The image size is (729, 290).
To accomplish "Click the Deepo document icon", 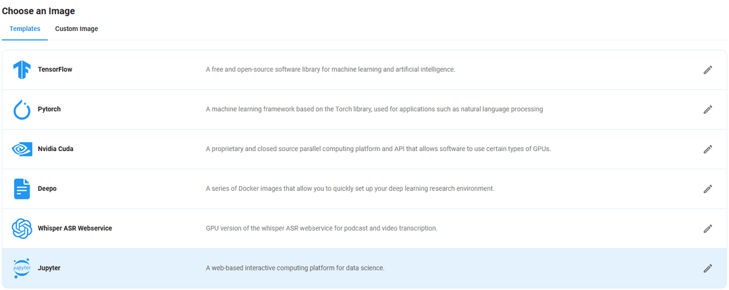I will tap(22, 189).
